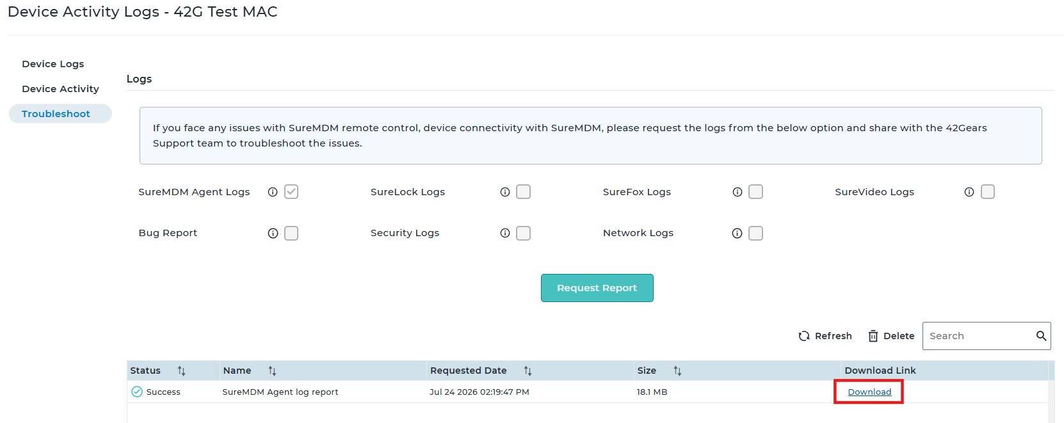Click the 'SureVideo Logs' label
The width and height of the screenshot is (1064, 423).
[x=875, y=192]
